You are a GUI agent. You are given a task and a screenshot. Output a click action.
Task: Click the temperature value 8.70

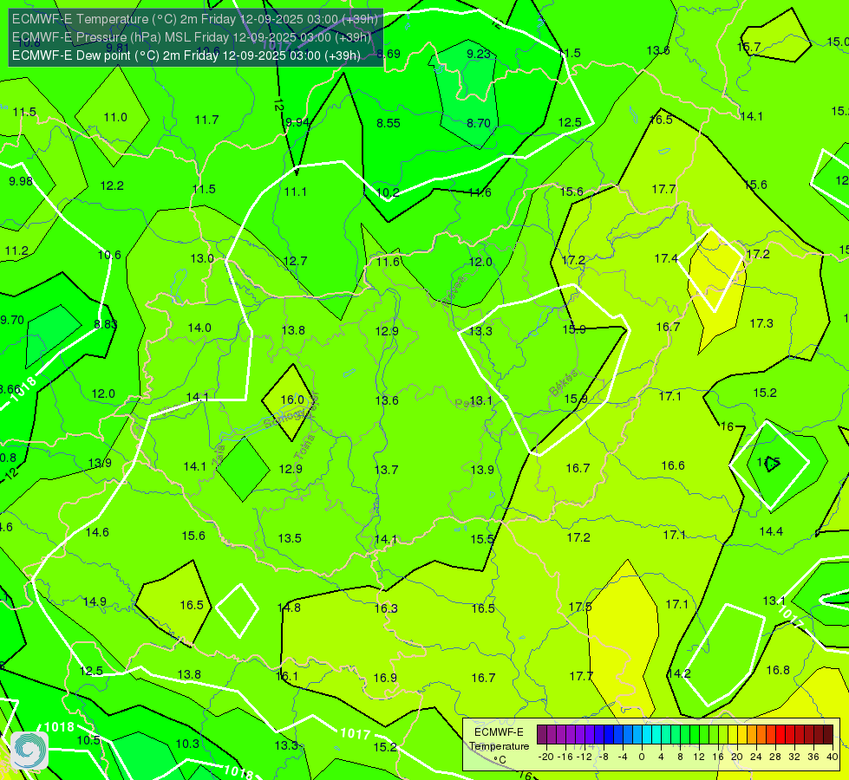click(479, 123)
